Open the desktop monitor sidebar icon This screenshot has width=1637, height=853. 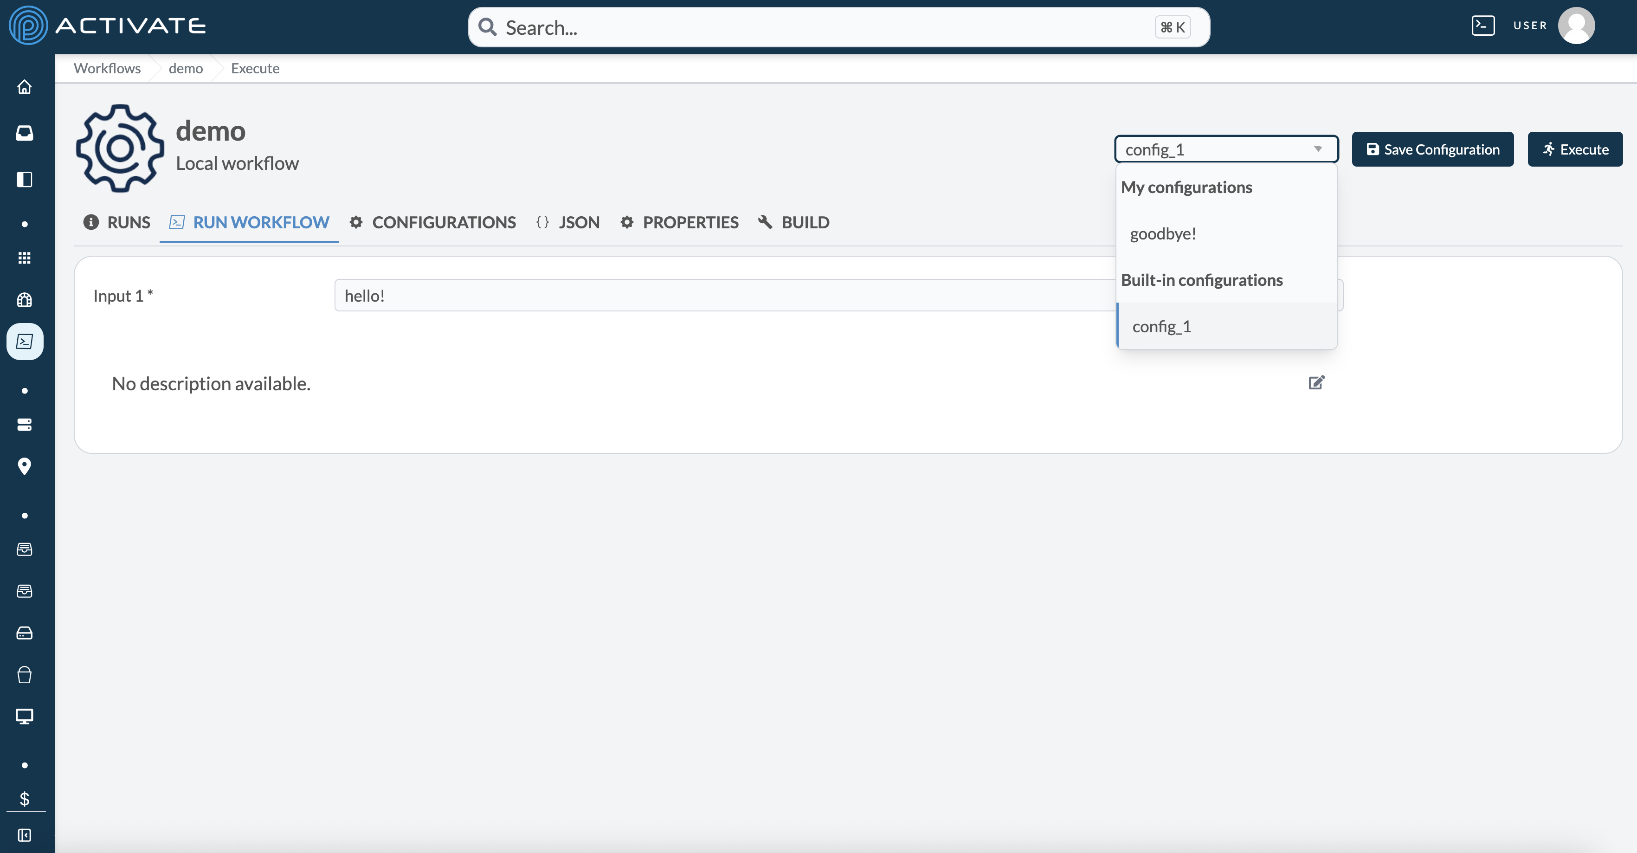point(24,717)
